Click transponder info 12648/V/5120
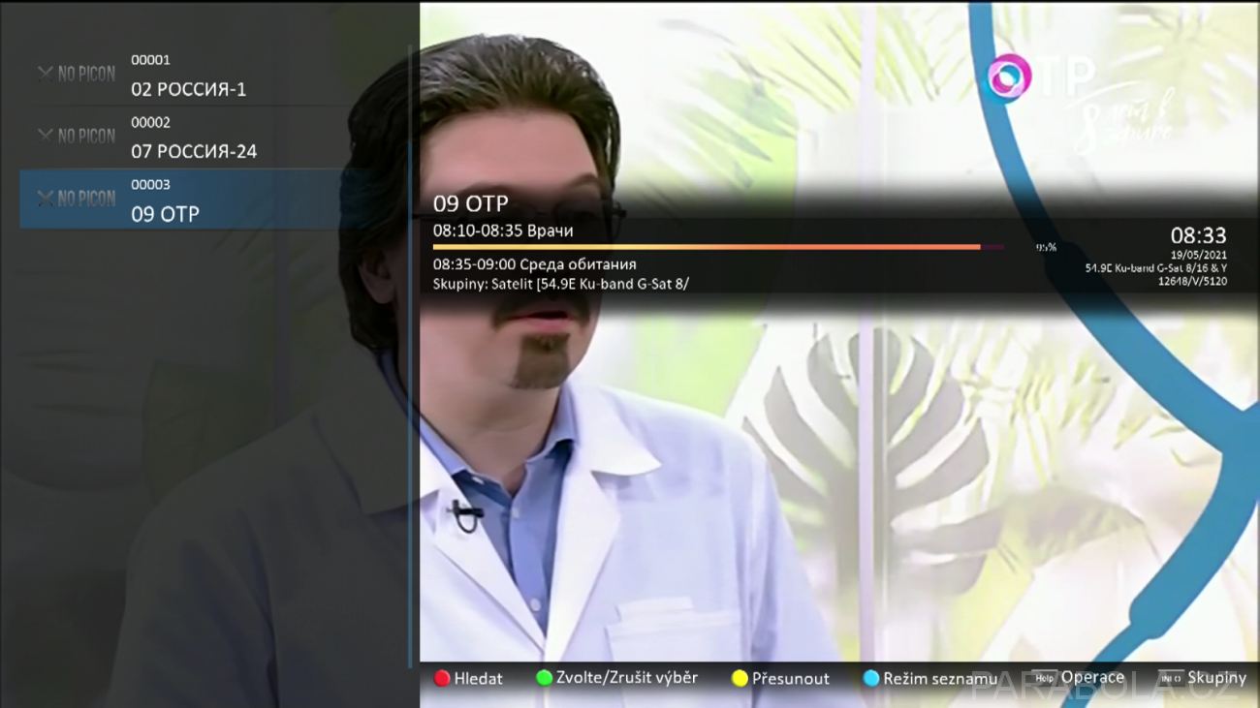1260x708 pixels. click(x=1192, y=281)
